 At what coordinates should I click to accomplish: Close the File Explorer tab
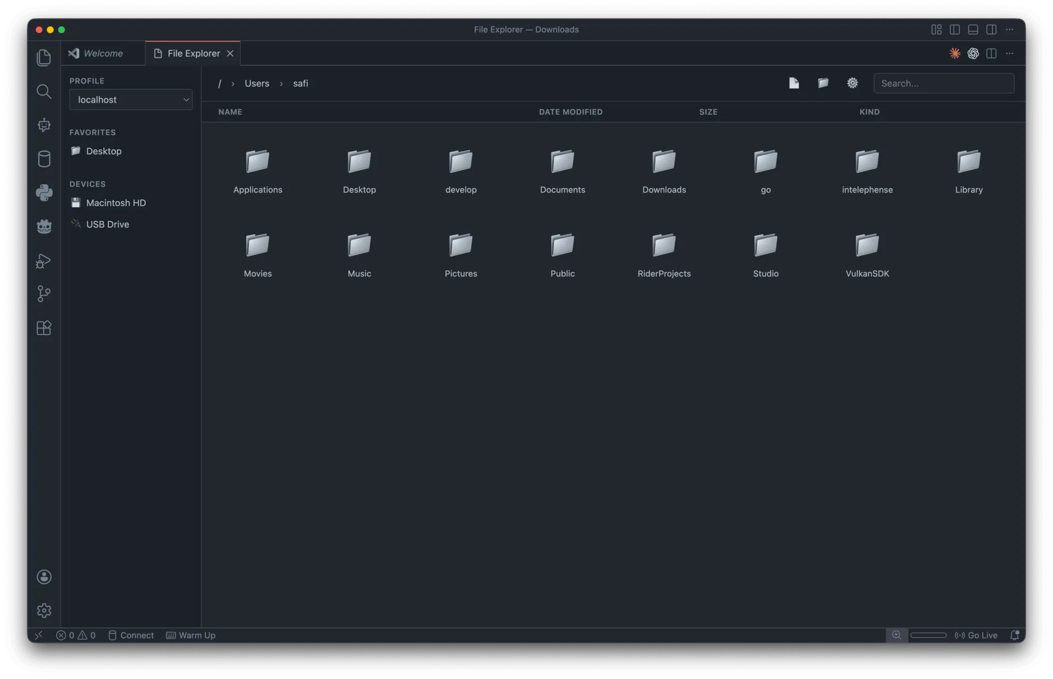230,53
